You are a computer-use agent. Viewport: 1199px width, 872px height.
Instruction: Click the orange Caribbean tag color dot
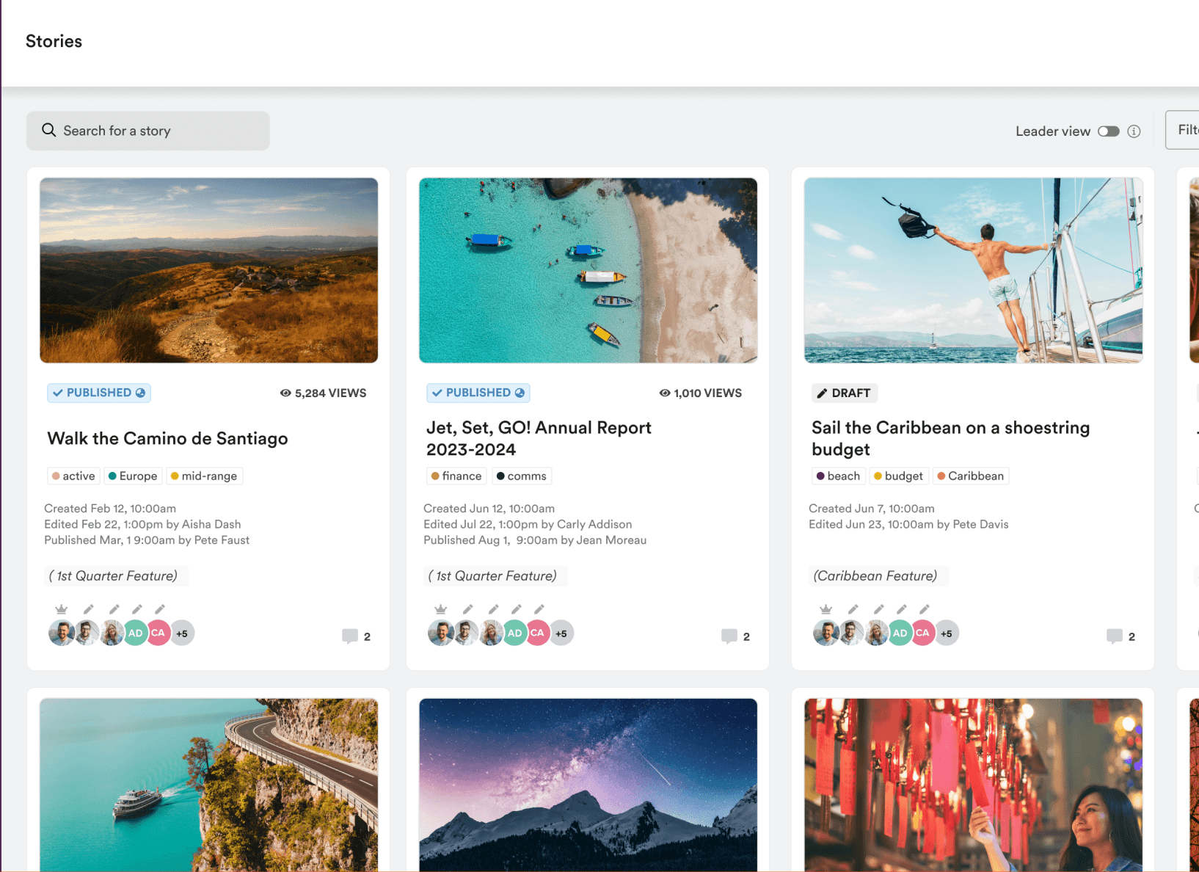(941, 476)
